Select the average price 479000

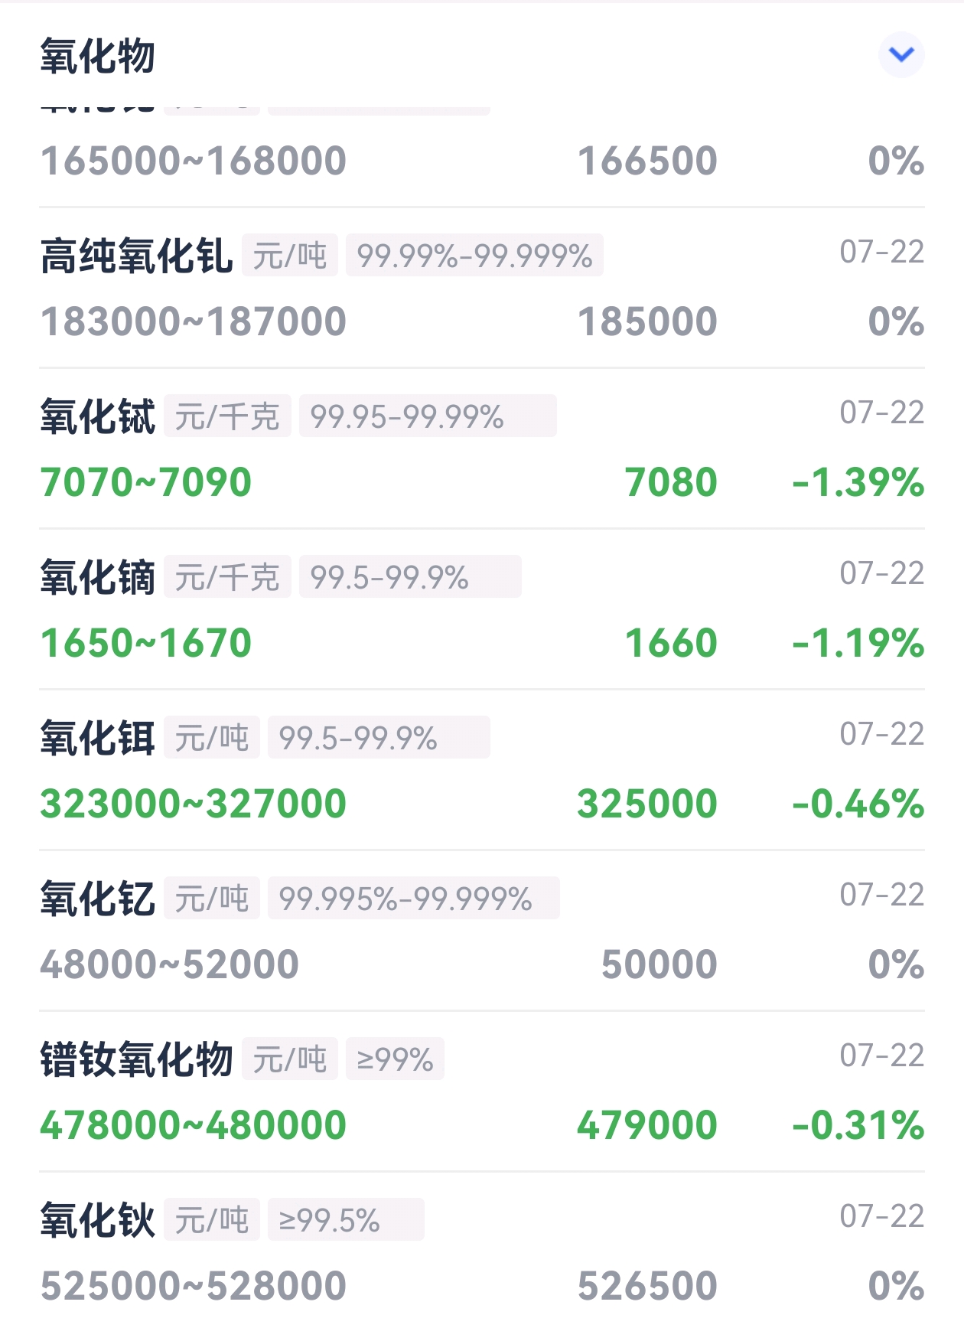click(x=647, y=1125)
